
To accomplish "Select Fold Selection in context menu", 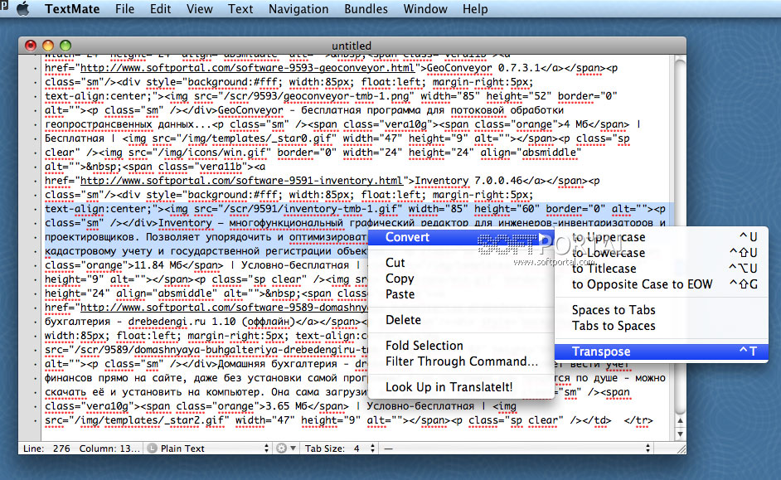I will click(x=461, y=346).
